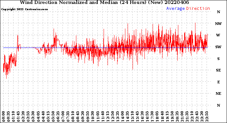Click the 'SW' axis label
The image size is (227, 123).
[218, 47]
